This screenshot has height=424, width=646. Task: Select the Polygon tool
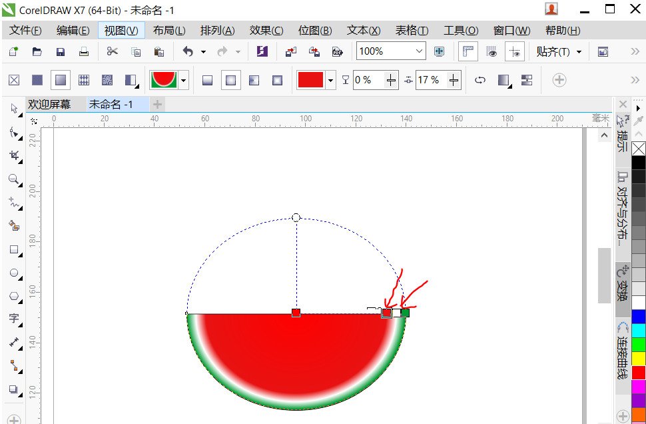pyautogui.click(x=14, y=296)
